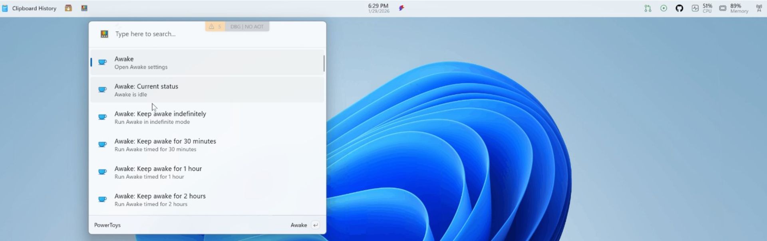The height and width of the screenshot is (241, 767).
Task: Click cup icon of Current status row
Action: tap(103, 90)
